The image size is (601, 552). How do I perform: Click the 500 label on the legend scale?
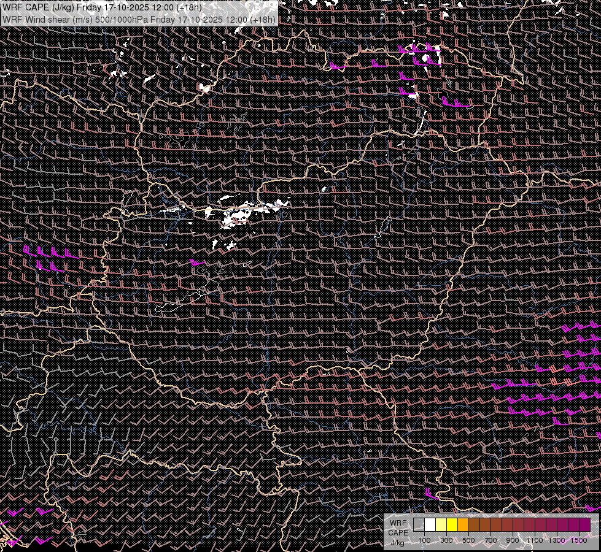click(x=468, y=540)
